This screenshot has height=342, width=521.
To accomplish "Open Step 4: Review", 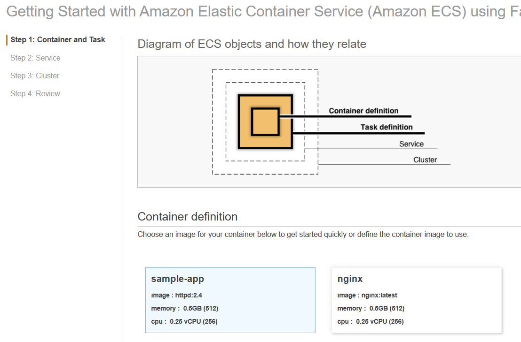I will 35,93.
